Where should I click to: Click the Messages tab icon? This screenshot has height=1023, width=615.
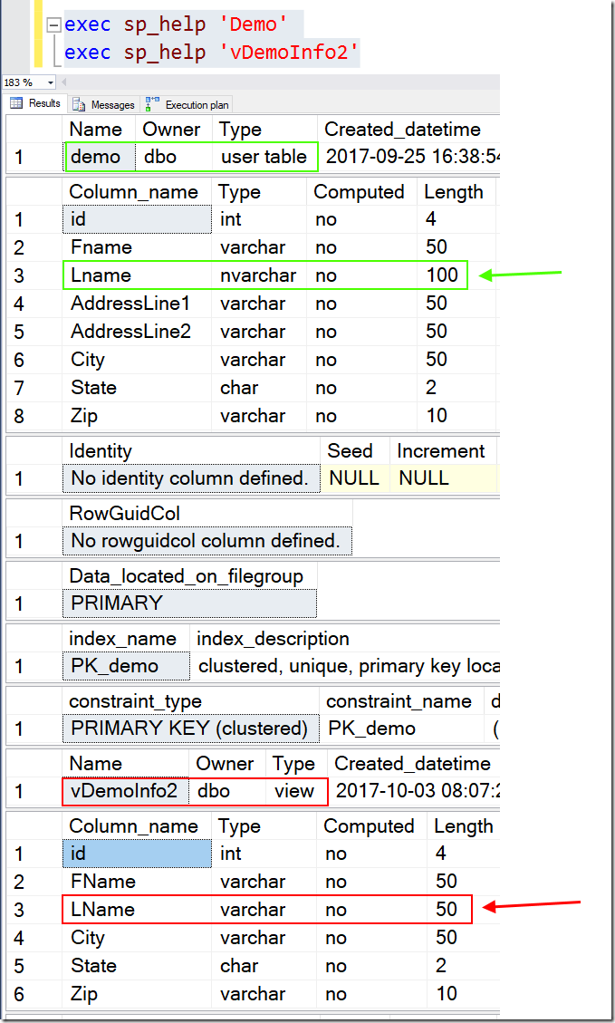79,104
